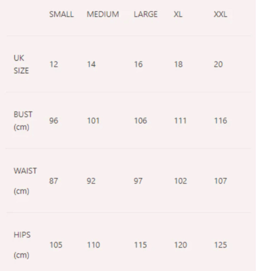Click UK size 12 cell

click(x=54, y=64)
